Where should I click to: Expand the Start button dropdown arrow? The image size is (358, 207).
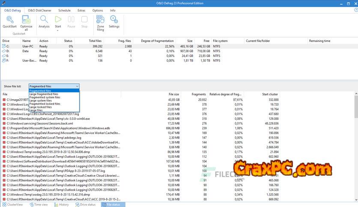[58, 30]
